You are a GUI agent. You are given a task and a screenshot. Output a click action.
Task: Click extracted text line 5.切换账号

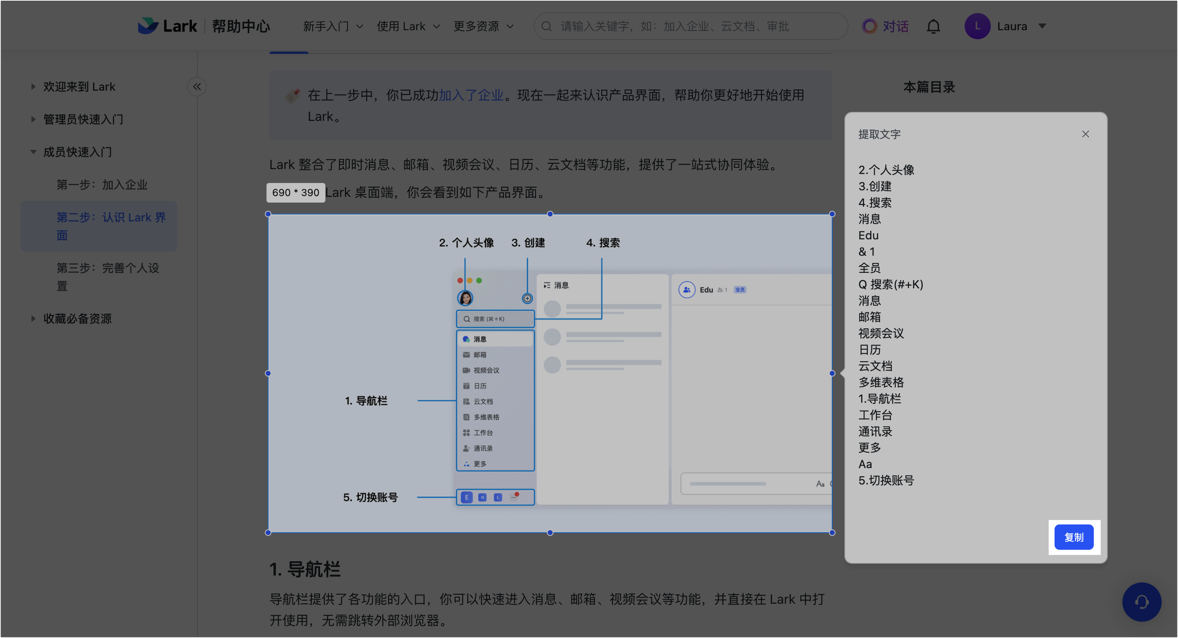(886, 480)
